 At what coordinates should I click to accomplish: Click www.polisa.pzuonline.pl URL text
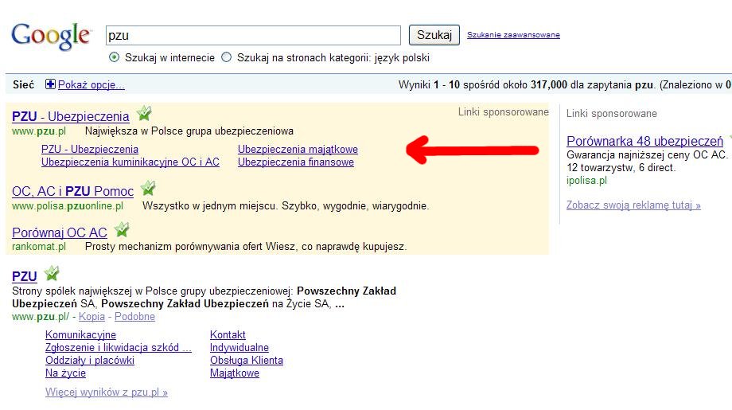click(68, 206)
